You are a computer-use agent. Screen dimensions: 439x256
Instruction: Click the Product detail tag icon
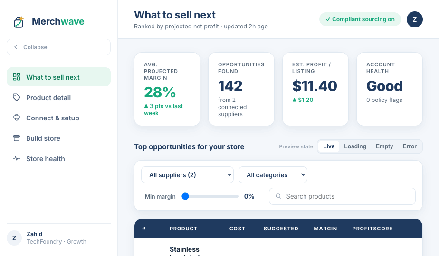pyautogui.click(x=17, y=97)
